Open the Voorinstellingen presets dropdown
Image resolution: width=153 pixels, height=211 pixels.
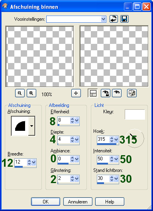[x=103, y=19]
